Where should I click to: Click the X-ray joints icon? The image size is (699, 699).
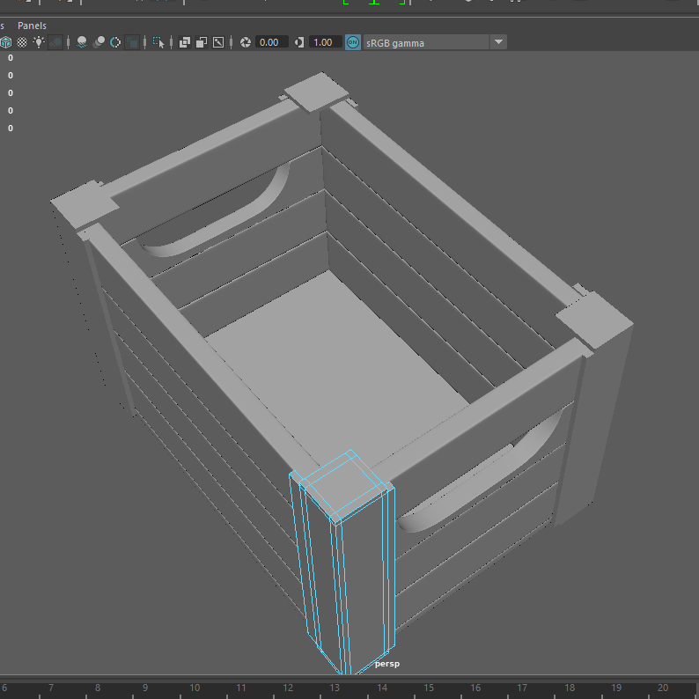(x=218, y=42)
